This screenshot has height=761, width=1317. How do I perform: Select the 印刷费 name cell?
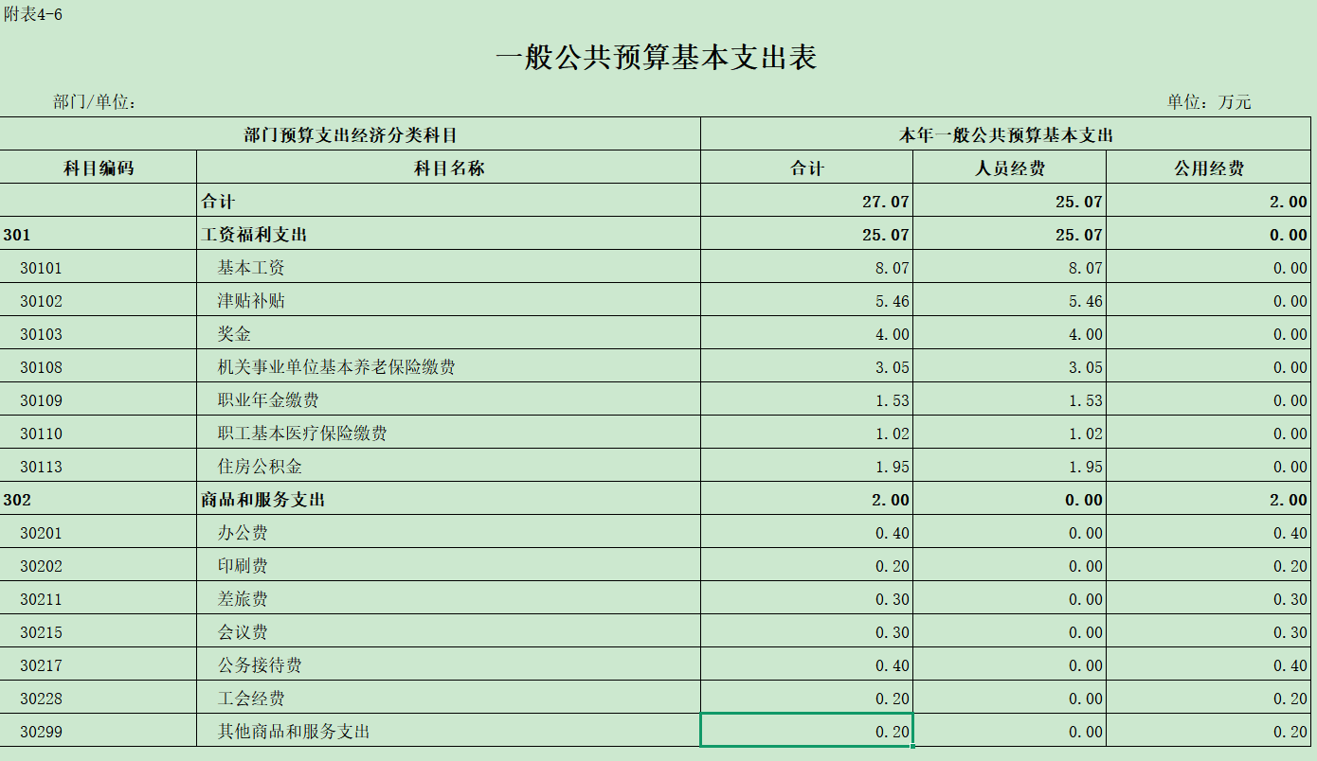pos(449,565)
